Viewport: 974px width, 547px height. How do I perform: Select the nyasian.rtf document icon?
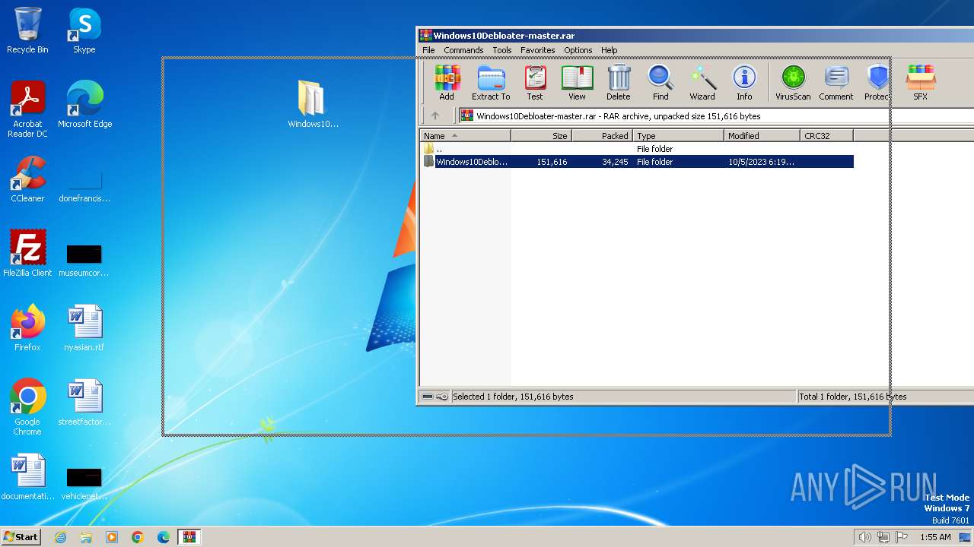coord(84,327)
